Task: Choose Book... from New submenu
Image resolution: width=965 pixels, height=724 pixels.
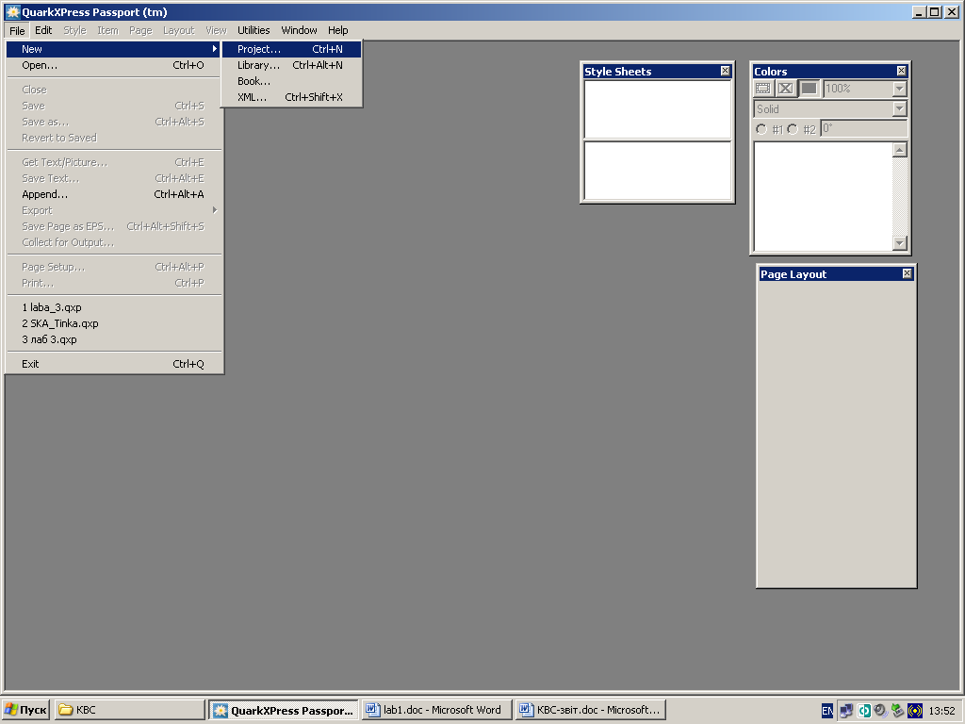Action: (x=292, y=81)
